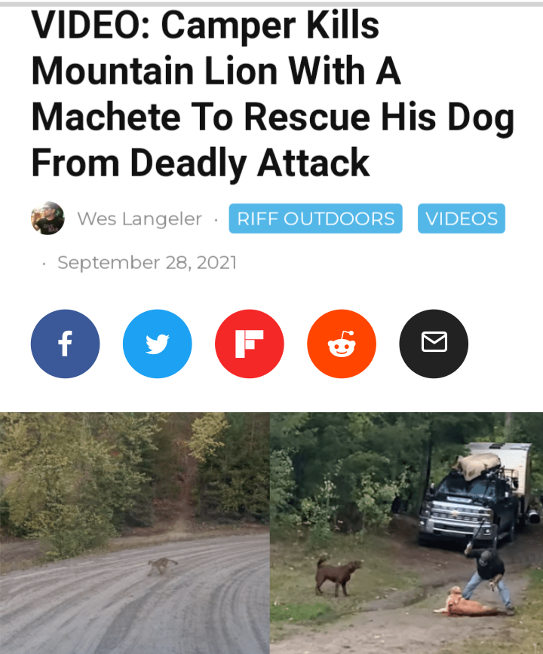Post the article to Reddit

click(342, 344)
